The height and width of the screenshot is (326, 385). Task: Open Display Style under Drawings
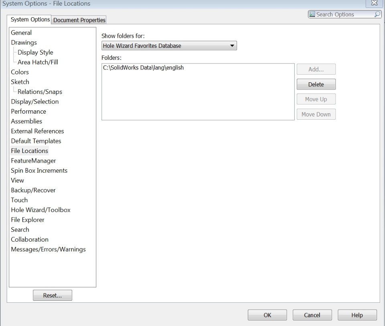point(35,52)
